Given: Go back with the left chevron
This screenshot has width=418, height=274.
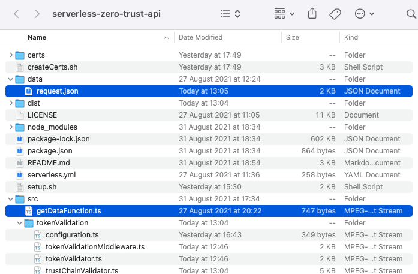Looking at the screenshot, I should click(x=17, y=14).
